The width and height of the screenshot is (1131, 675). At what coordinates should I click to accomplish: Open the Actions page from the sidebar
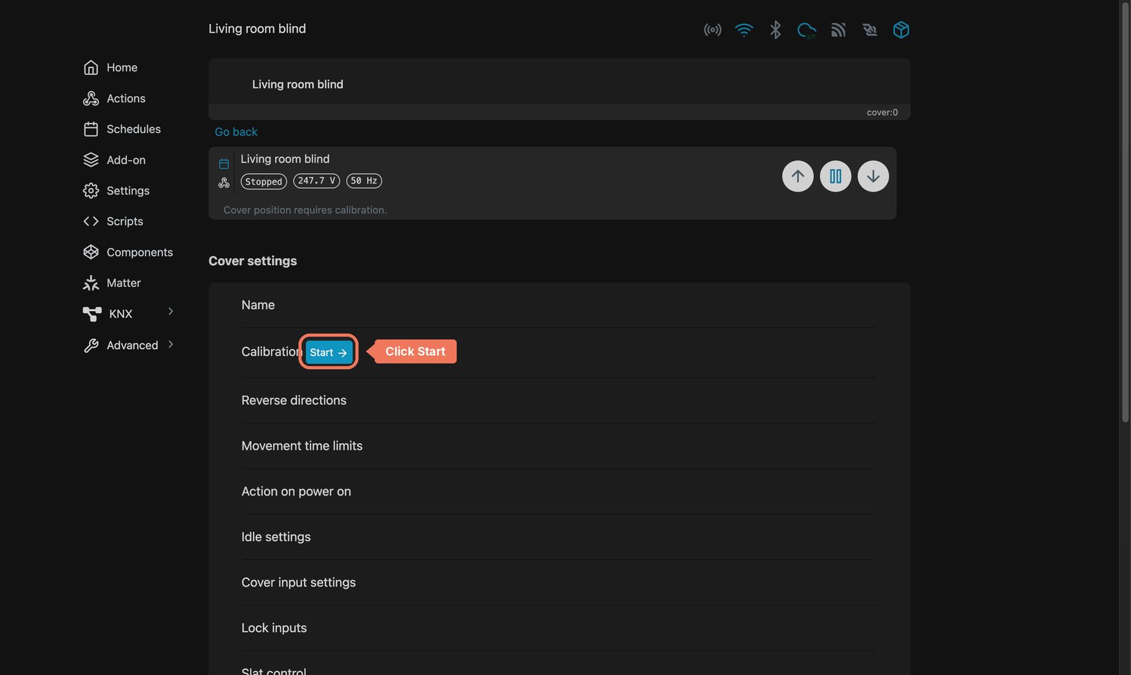click(x=115, y=99)
